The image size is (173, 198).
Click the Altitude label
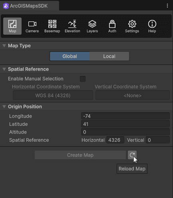[x=18, y=132]
